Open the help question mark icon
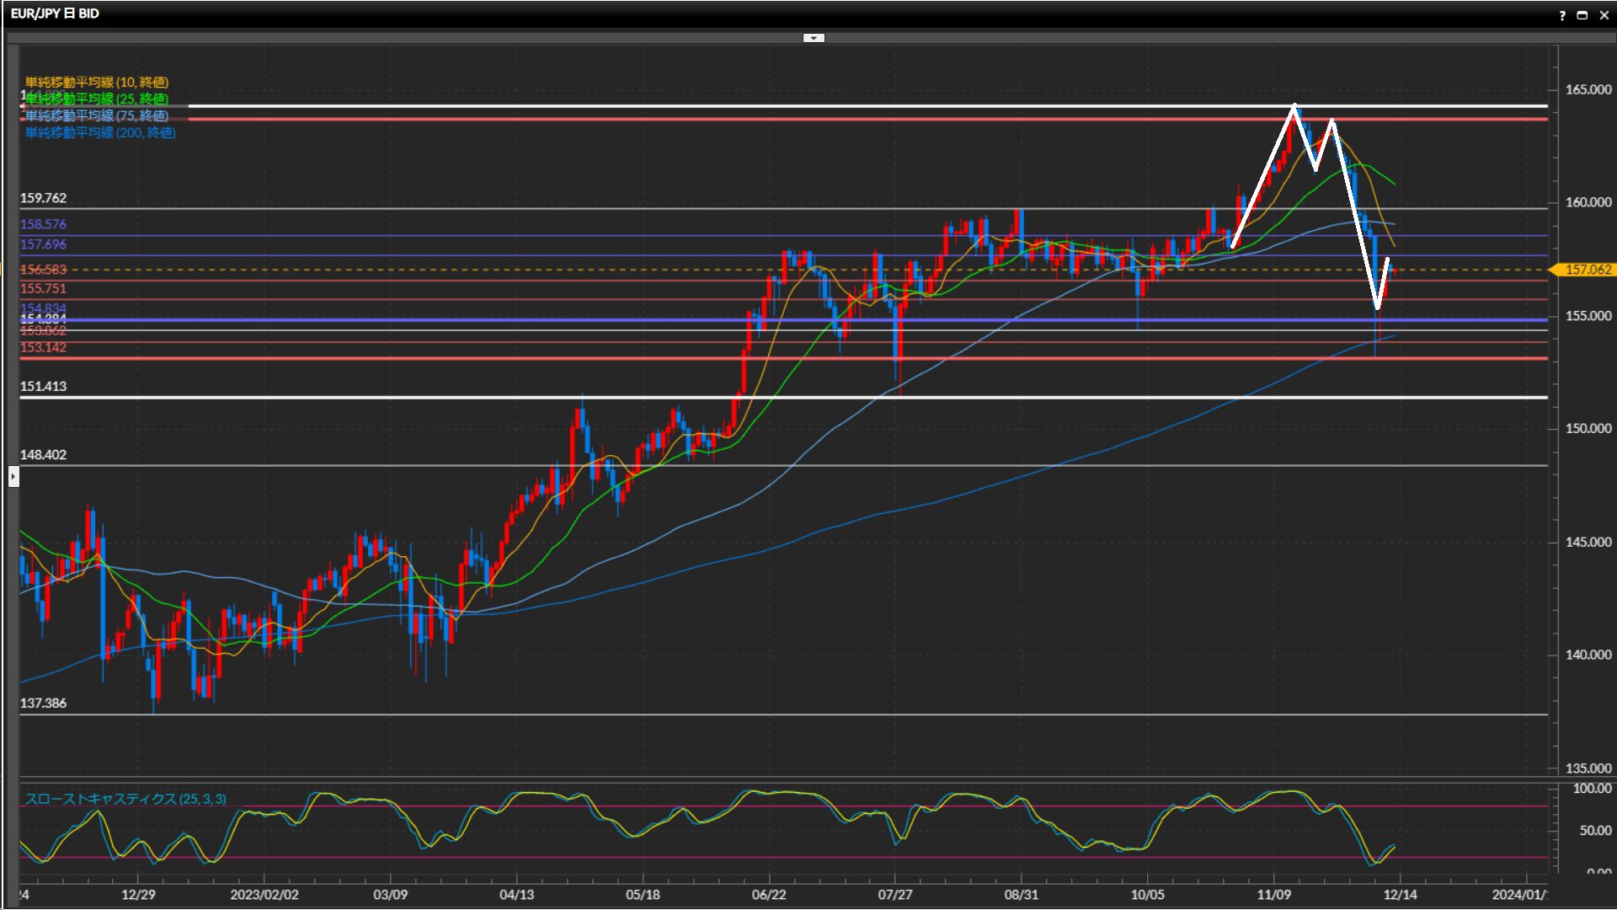The width and height of the screenshot is (1617, 910). [1562, 15]
